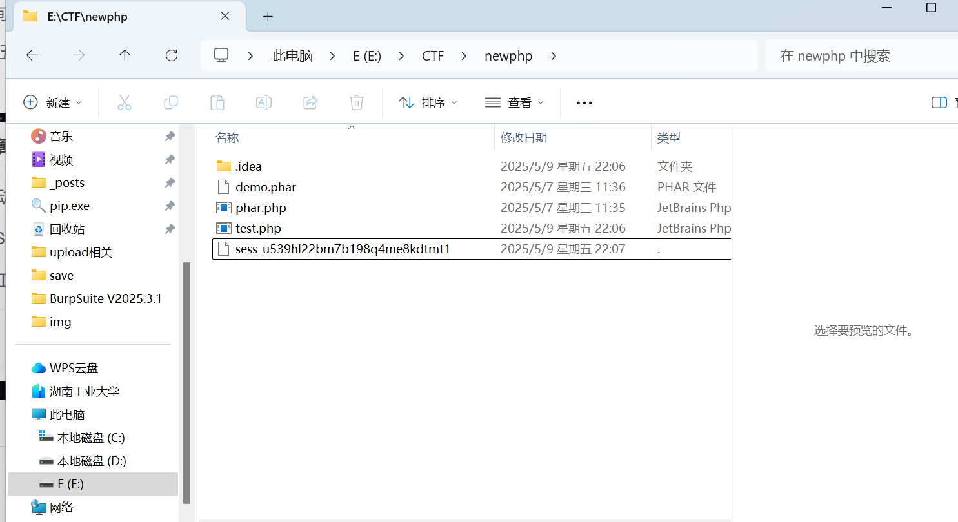
Task: Expand the Sort options dropdown
Action: click(x=428, y=102)
